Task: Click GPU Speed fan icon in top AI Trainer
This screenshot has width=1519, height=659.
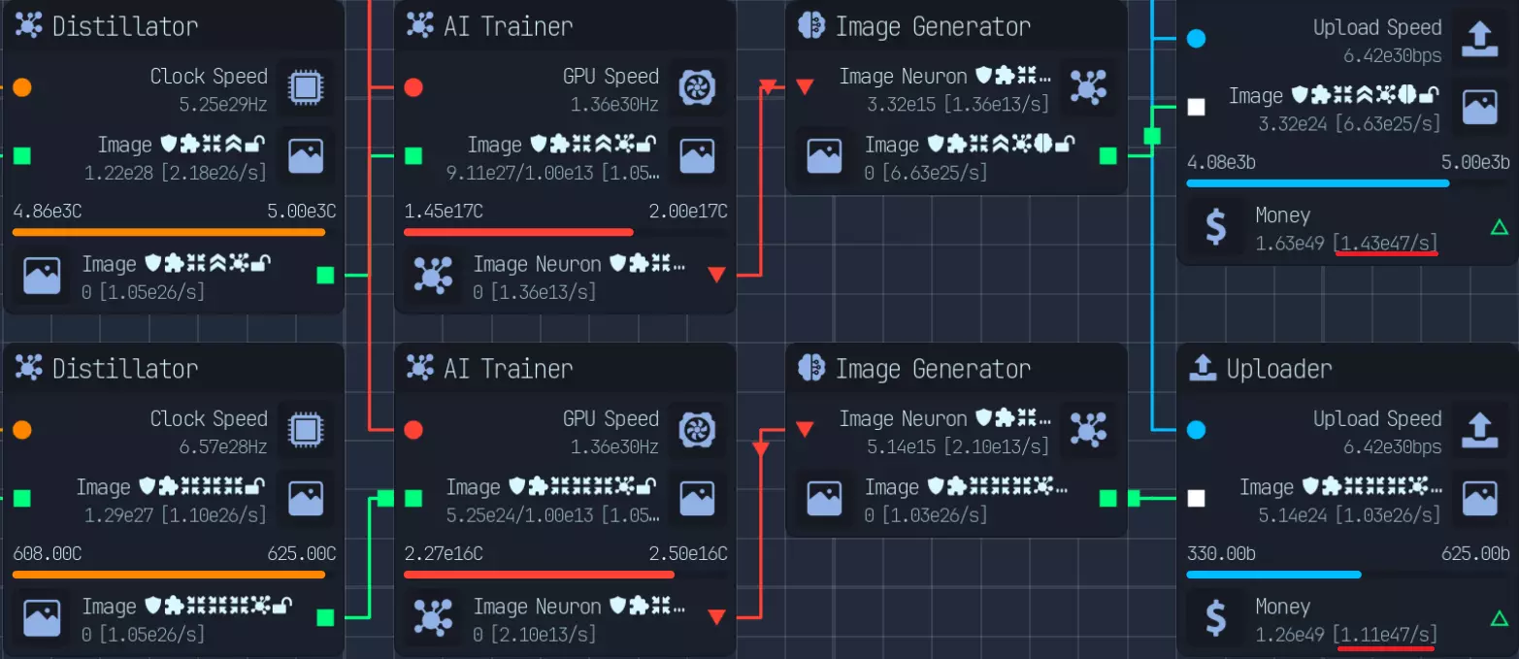Action: pyautogui.click(x=697, y=87)
